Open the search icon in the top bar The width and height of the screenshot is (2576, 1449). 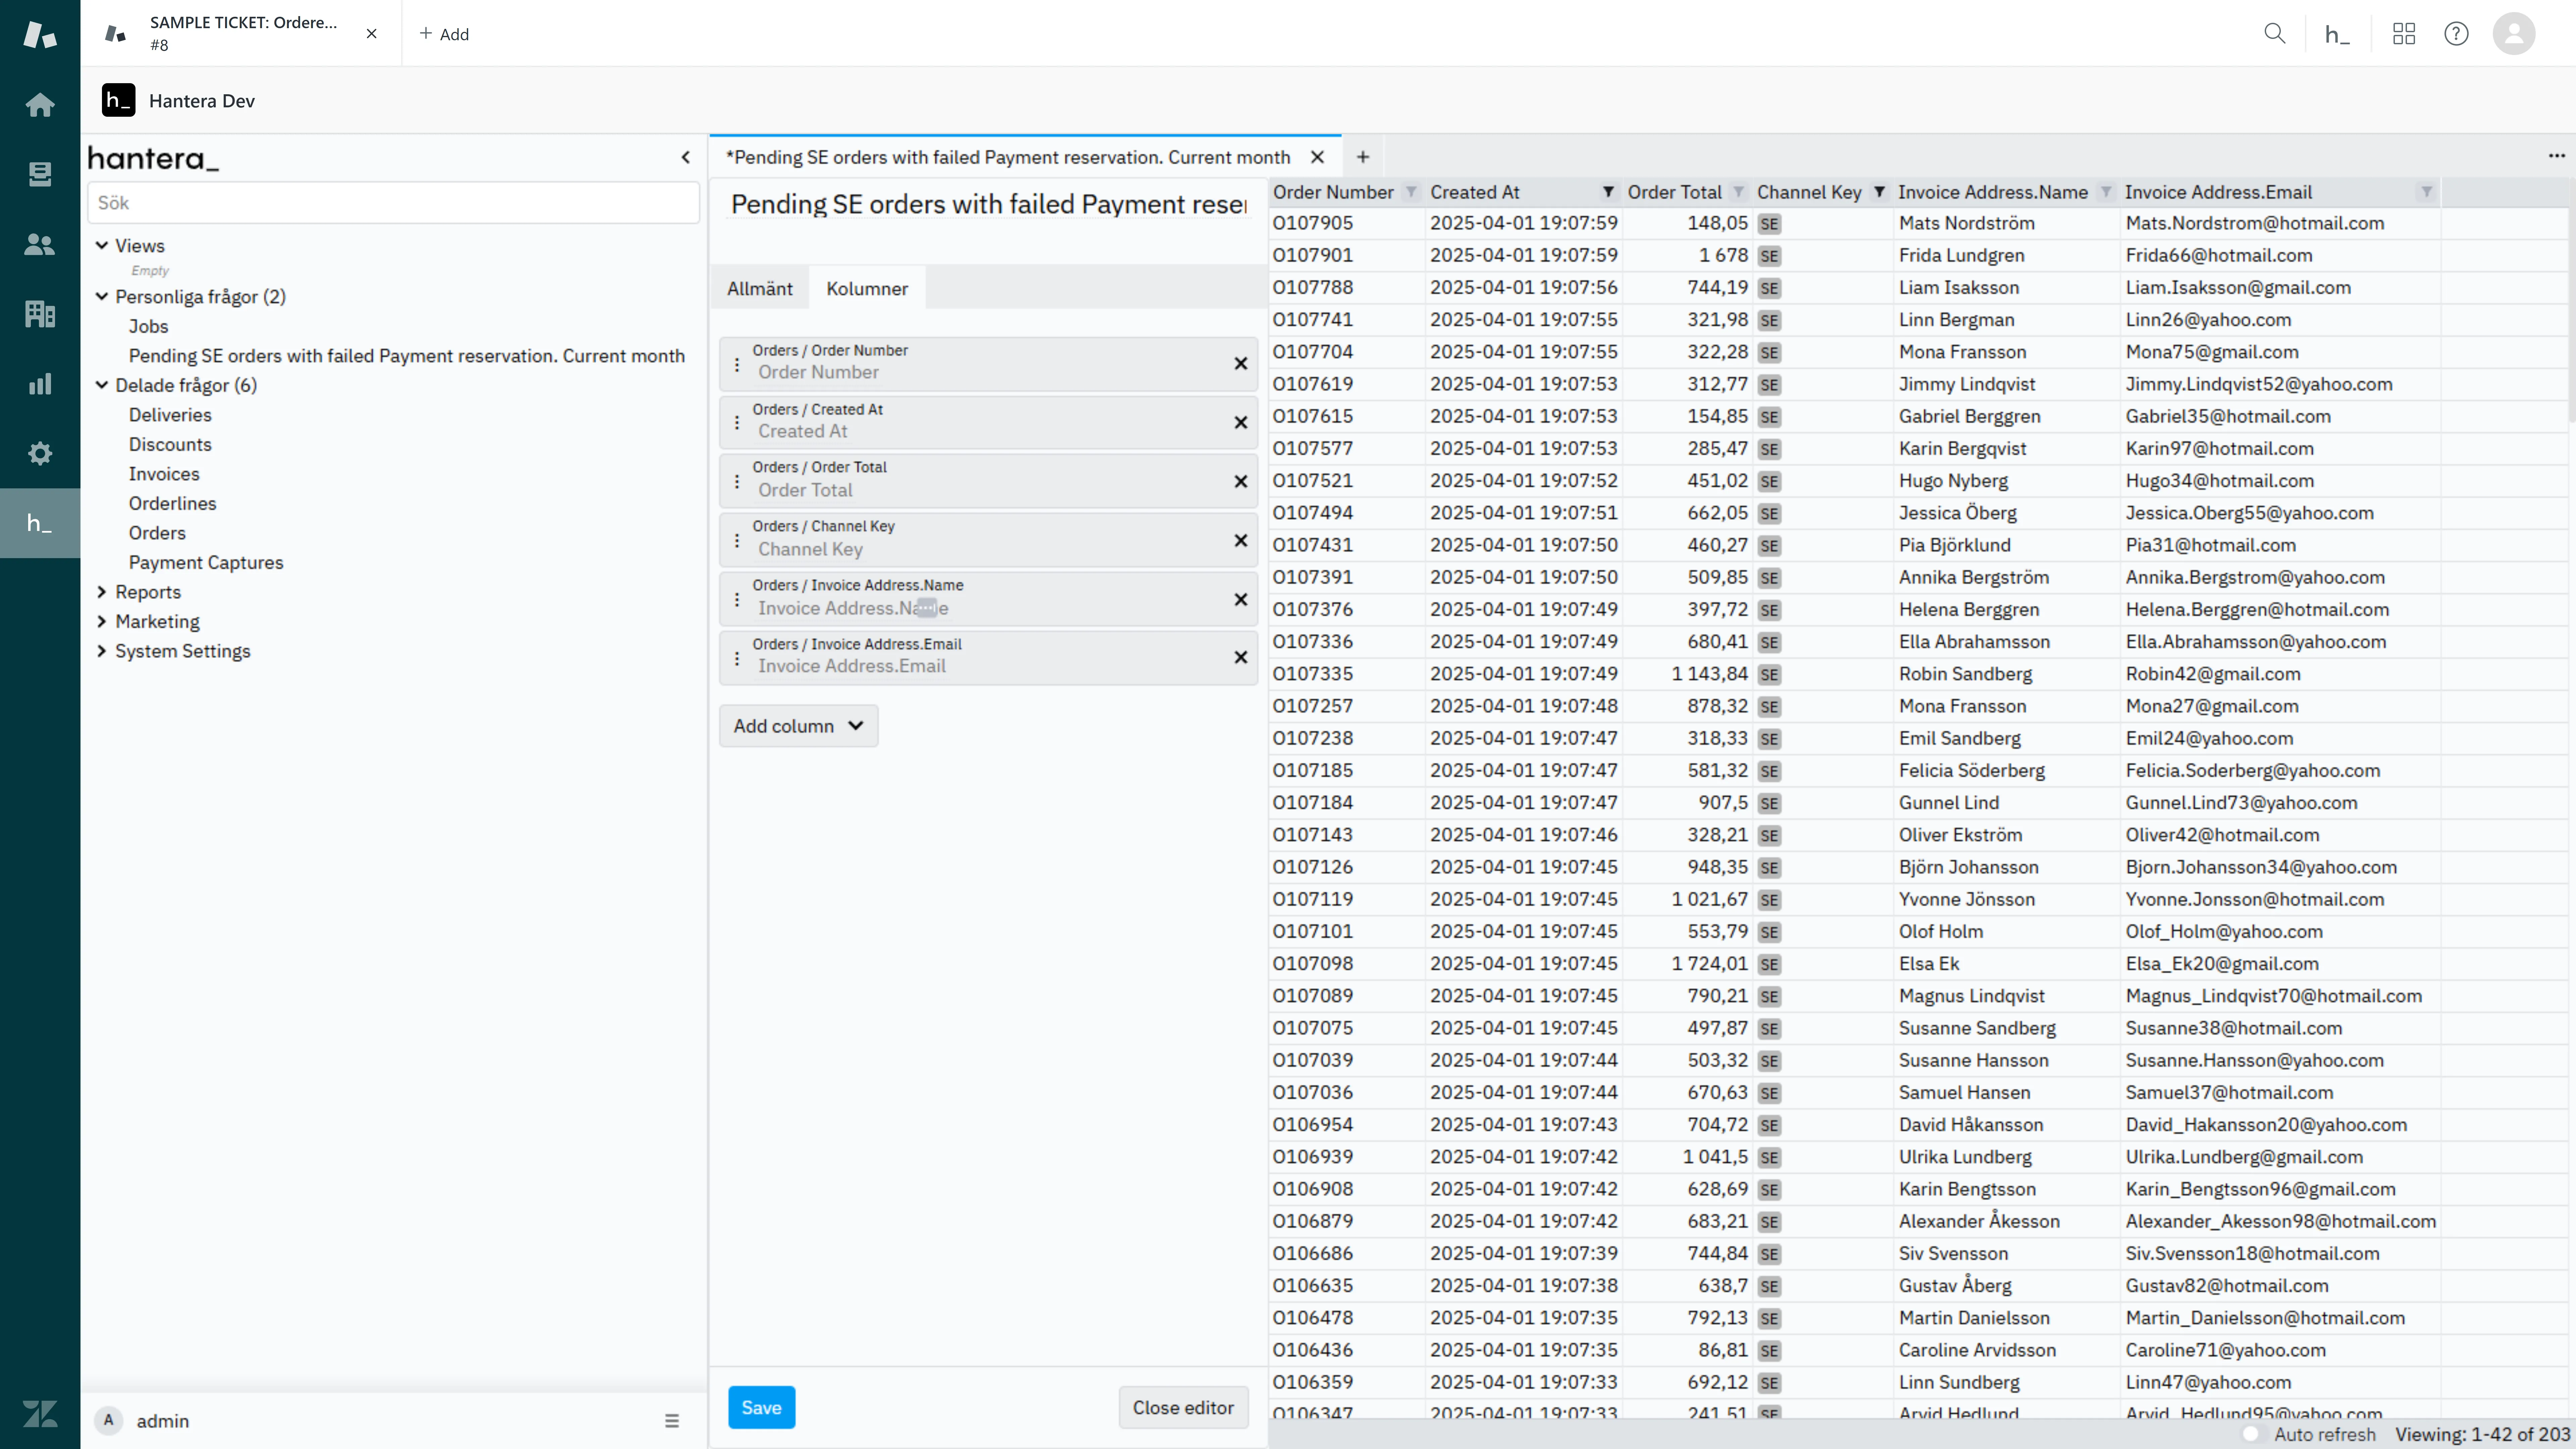click(x=2274, y=33)
